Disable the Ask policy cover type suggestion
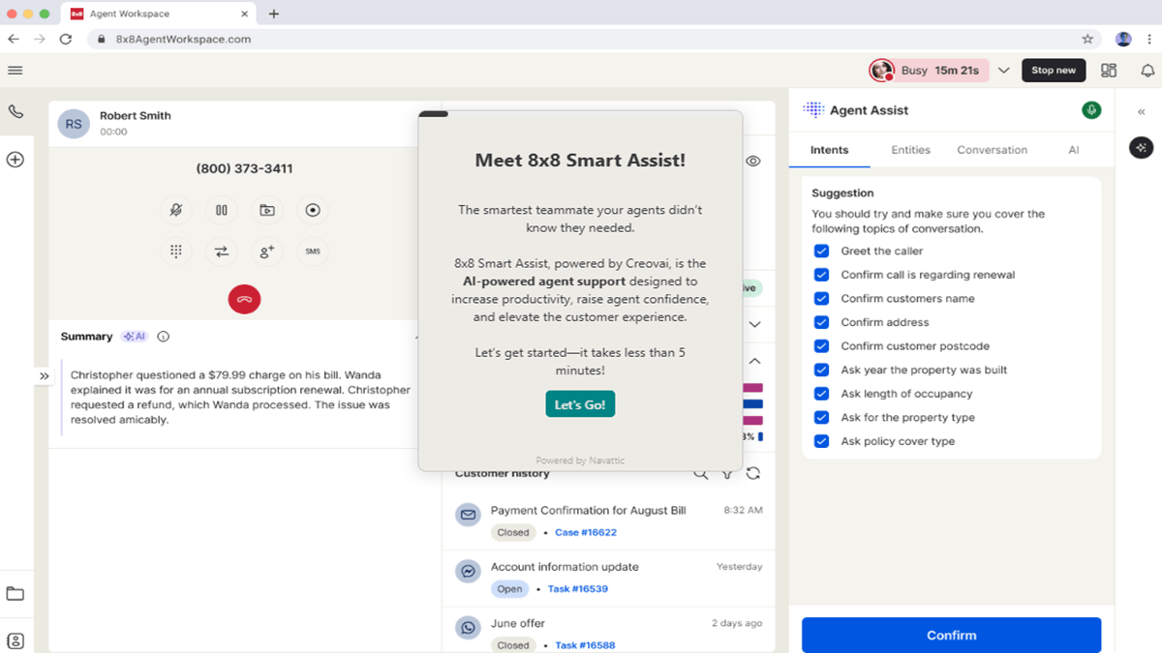Screen dimensions: 1162x653 point(821,441)
